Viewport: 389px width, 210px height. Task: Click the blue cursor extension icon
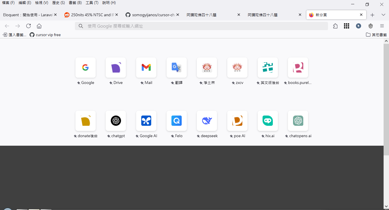click(359, 26)
